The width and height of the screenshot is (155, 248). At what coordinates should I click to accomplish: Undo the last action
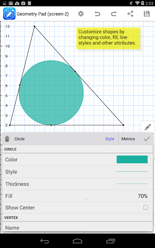[97, 14]
